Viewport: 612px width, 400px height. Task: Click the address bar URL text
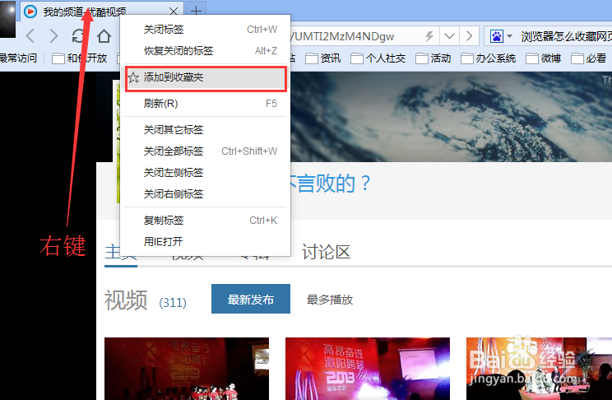[342, 36]
